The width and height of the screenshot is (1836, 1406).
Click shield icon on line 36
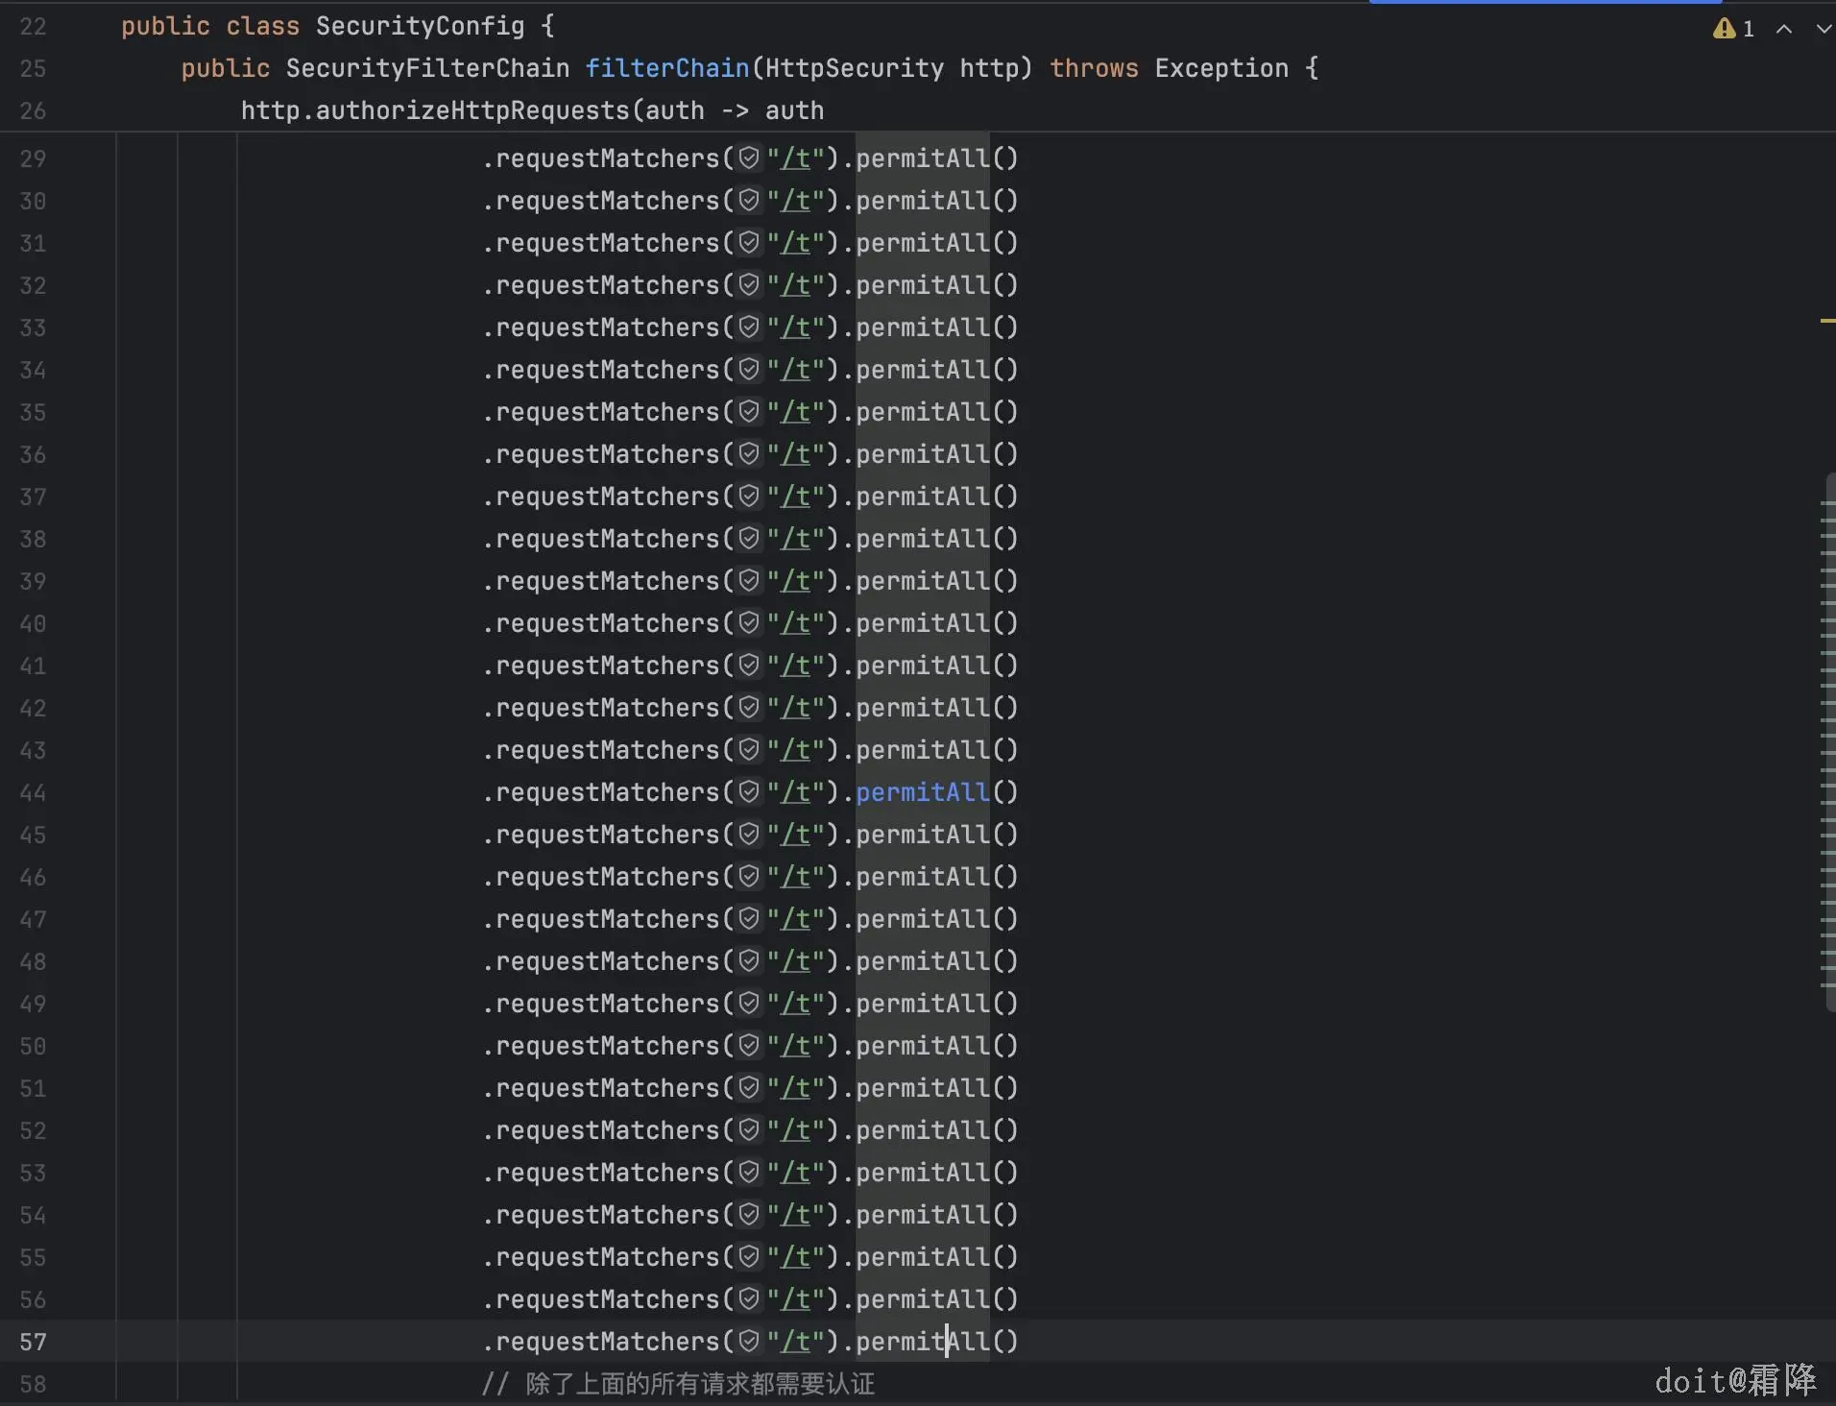749,454
